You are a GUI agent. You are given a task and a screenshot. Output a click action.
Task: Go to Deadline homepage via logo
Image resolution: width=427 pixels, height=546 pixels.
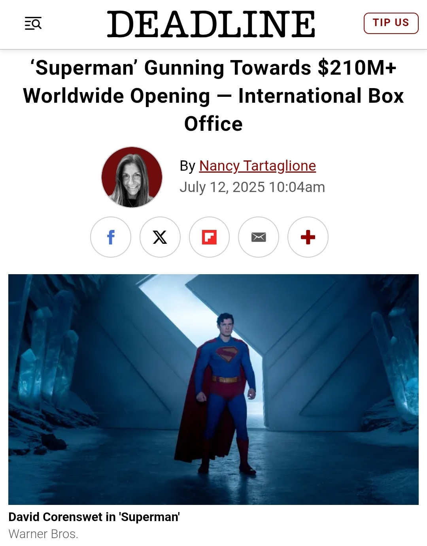pyautogui.click(x=211, y=24)
